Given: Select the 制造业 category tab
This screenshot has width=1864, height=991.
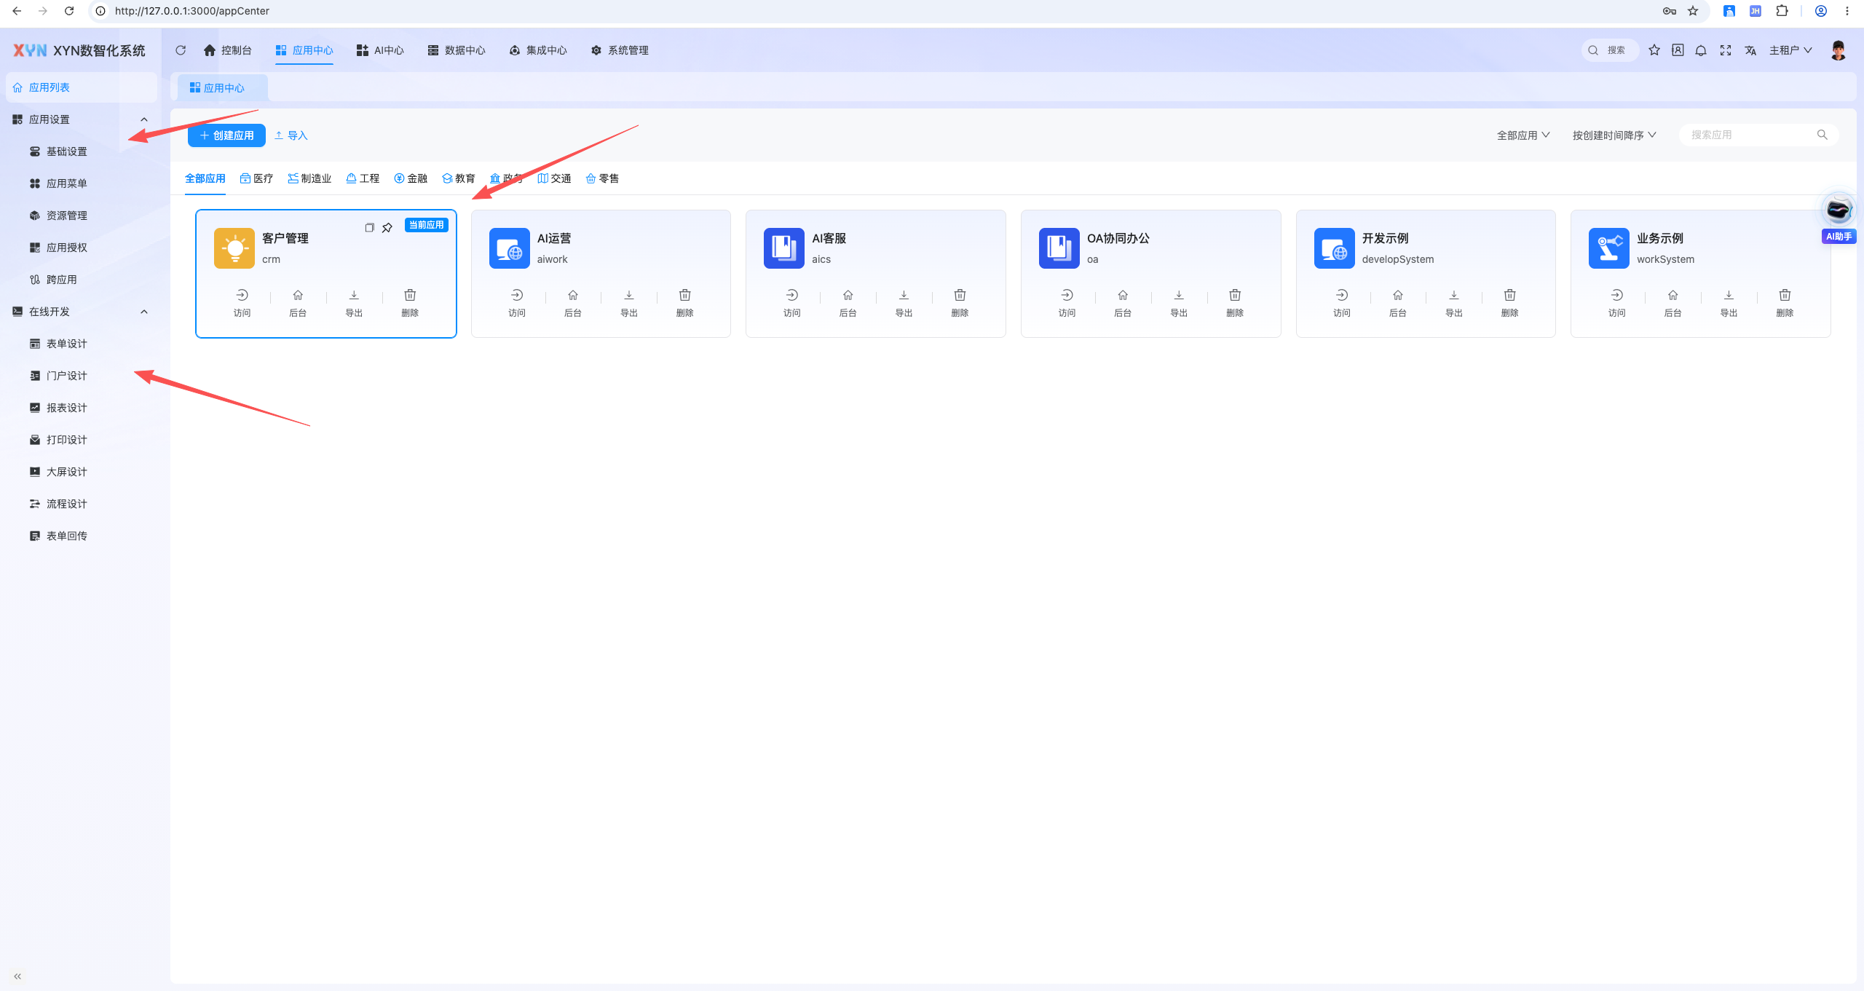Looking at the screenshot, I should tap(309, 178).
